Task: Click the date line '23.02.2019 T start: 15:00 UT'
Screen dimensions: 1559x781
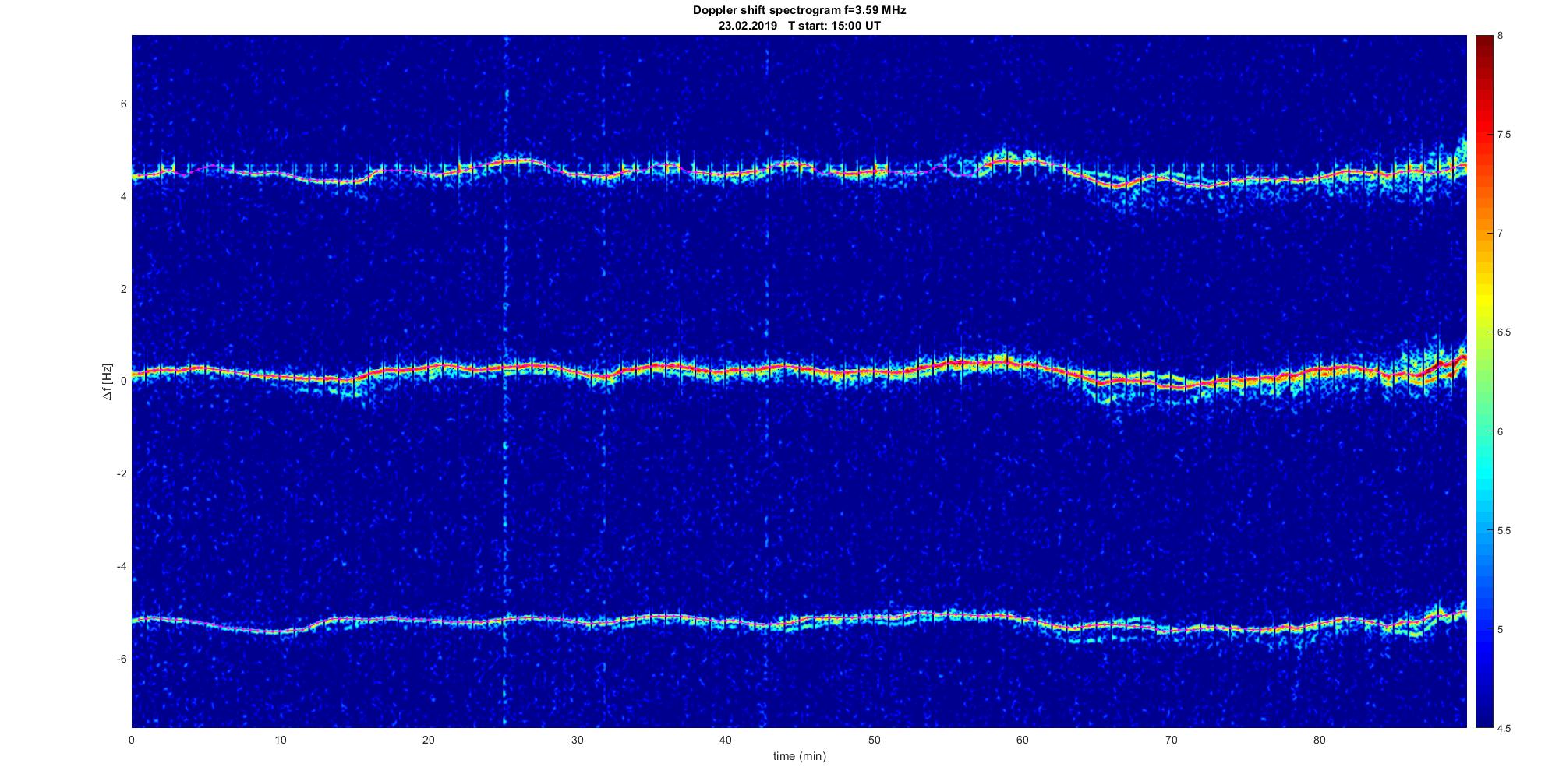Action: [x=799, y=26]
